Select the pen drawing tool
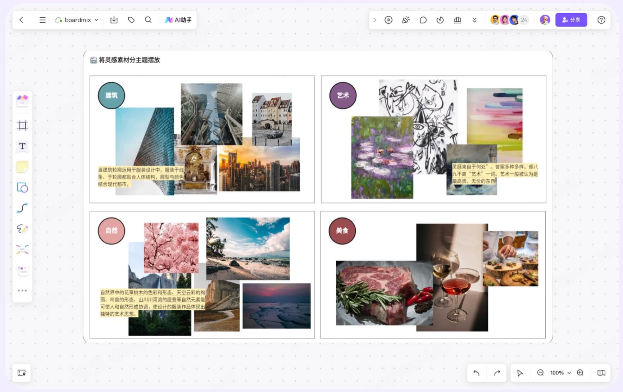The height and width of the screenshot is (392, 623). coord(22,229)
